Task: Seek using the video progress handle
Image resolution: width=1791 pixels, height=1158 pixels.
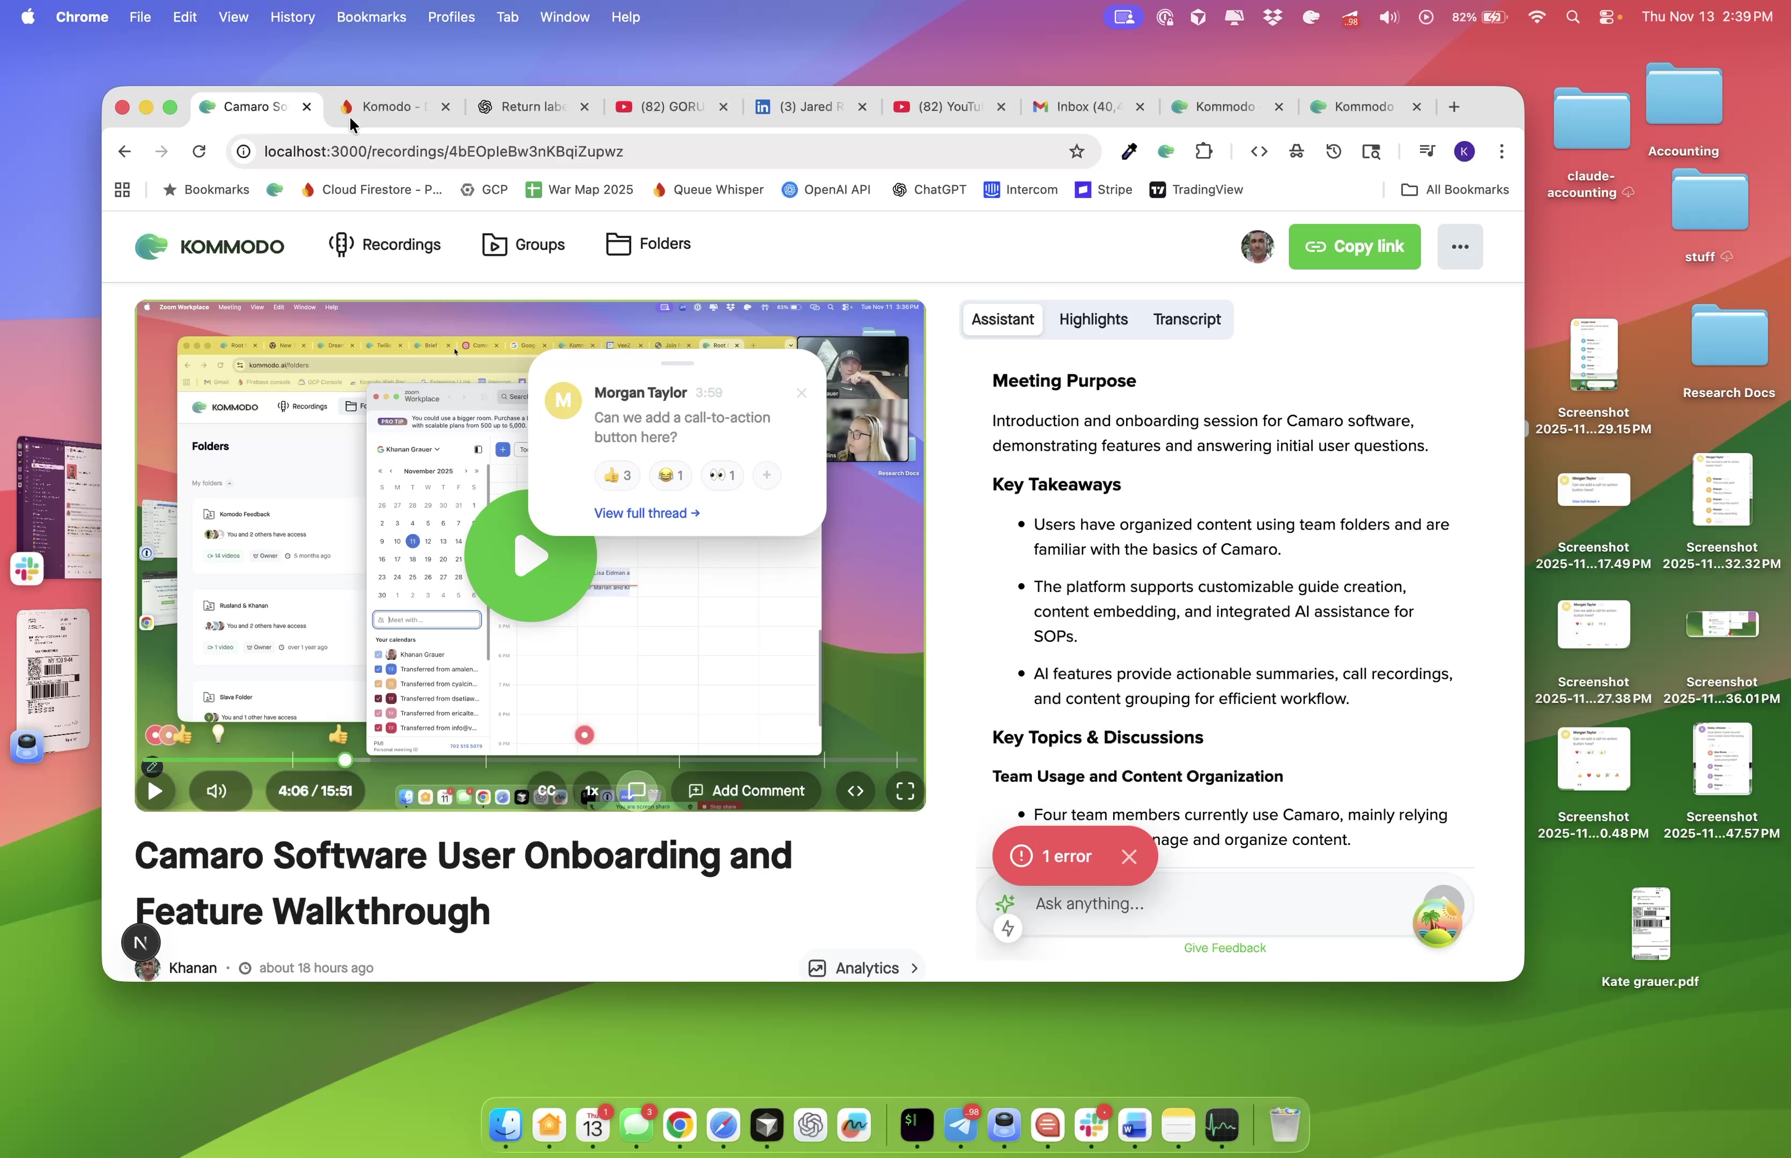Action: [x=345, y=760]
